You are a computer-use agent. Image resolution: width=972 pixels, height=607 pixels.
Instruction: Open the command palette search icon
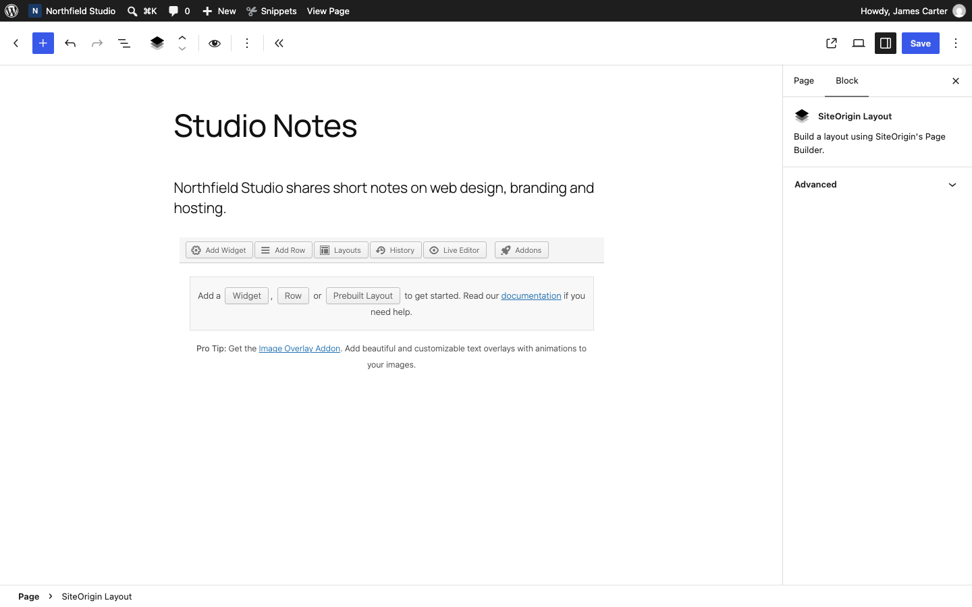pyautogui.click(x=142, y=11)
